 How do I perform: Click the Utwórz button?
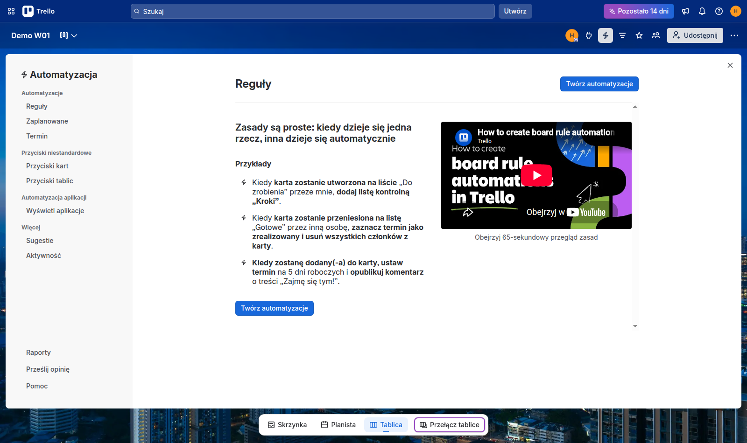point(515,11)
